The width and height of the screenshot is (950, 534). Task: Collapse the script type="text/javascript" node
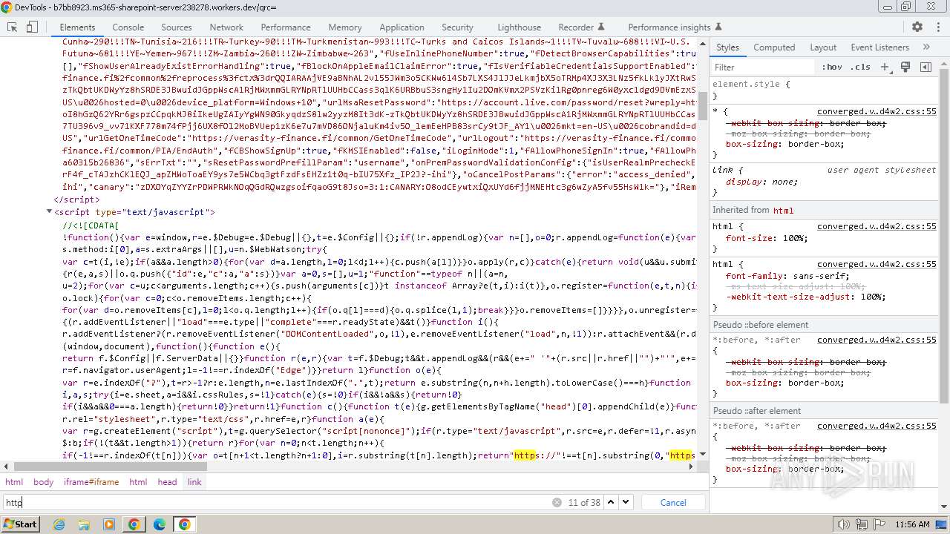click(x=49, y=212)
